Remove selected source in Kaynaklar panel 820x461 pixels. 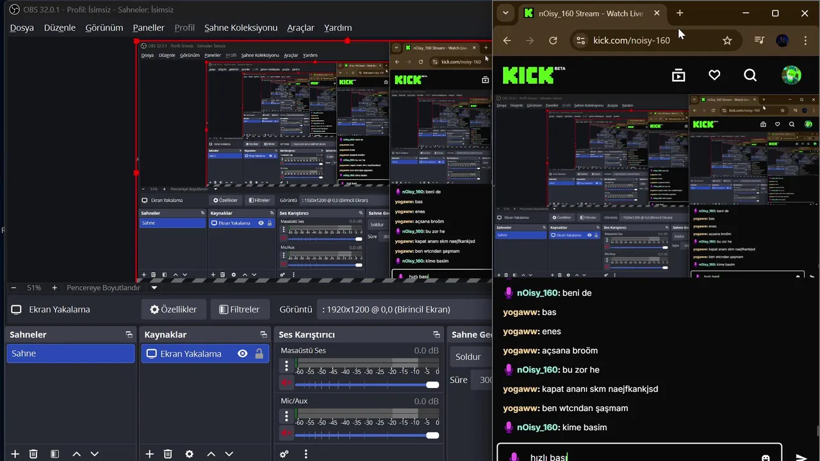[x=168, y=454]
